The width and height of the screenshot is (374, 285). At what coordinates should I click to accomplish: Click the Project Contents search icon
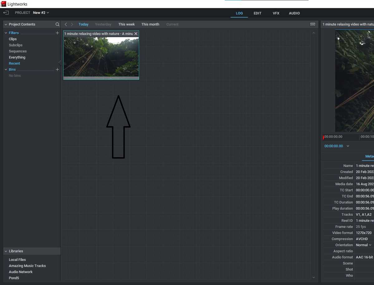pos(57,24)
